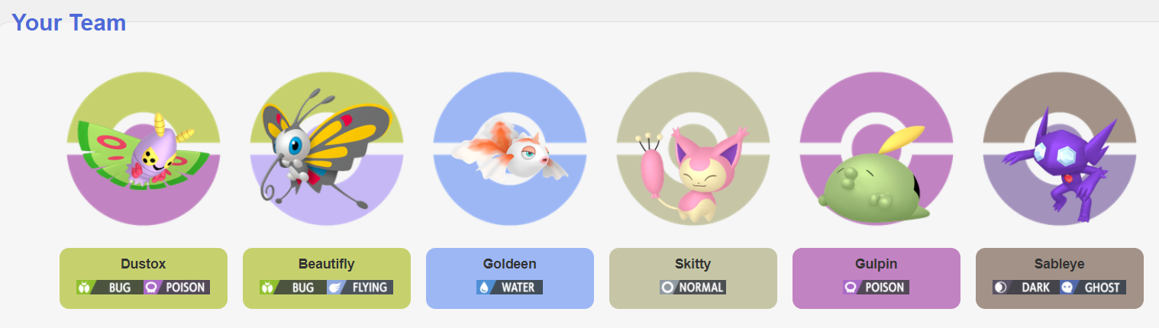
Task: Click the Skitty name label
Action: [692, 264]
